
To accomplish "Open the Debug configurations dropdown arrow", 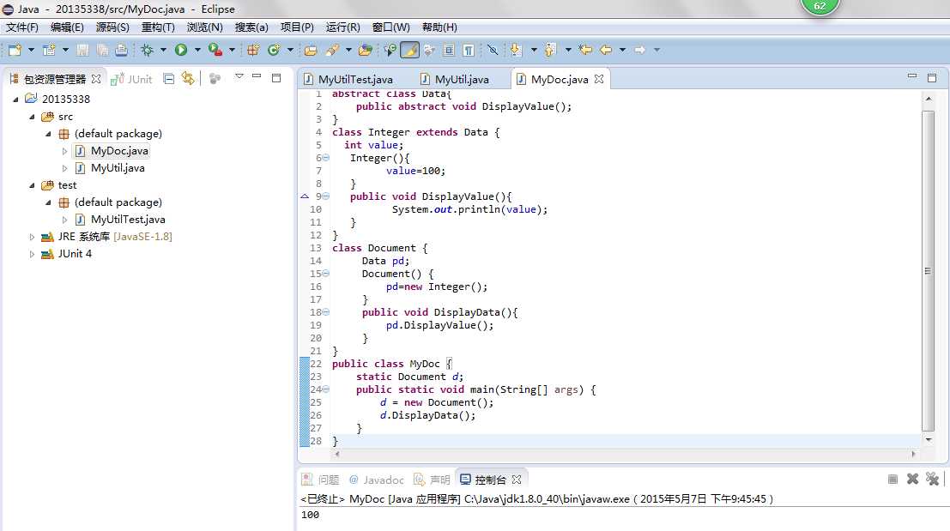I will (163, 50).
